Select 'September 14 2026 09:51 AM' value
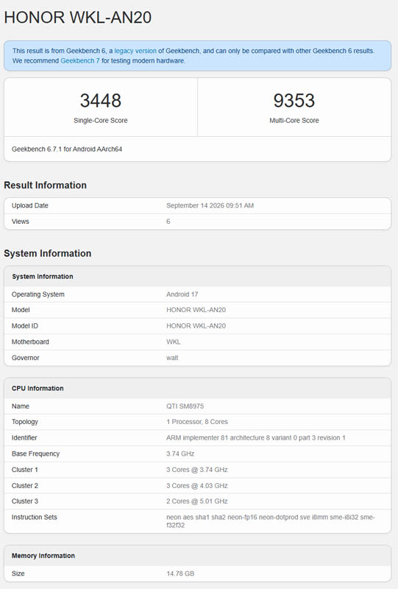The image size is (398, 589). point(210,205)
